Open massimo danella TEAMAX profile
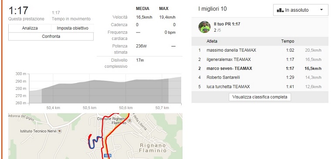Screen dimensions: 335x159 coord(231,50)
